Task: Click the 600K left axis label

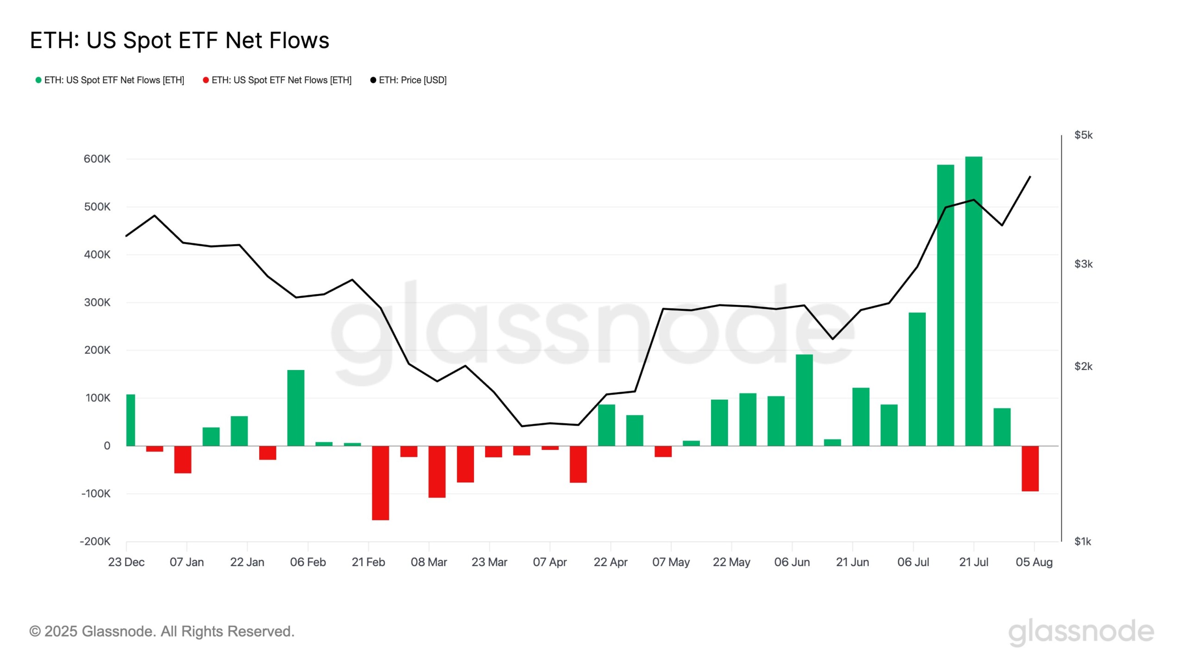Action: click(x=97, y=159)
